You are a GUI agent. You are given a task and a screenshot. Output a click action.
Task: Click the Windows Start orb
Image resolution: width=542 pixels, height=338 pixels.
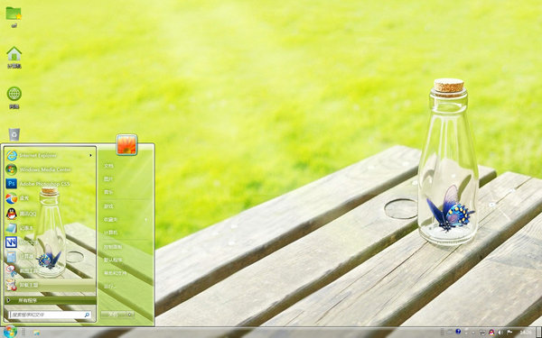10,332
